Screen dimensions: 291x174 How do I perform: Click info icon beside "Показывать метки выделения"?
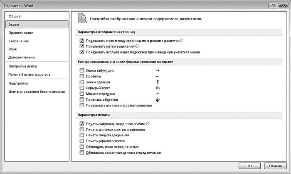point(137,46)
